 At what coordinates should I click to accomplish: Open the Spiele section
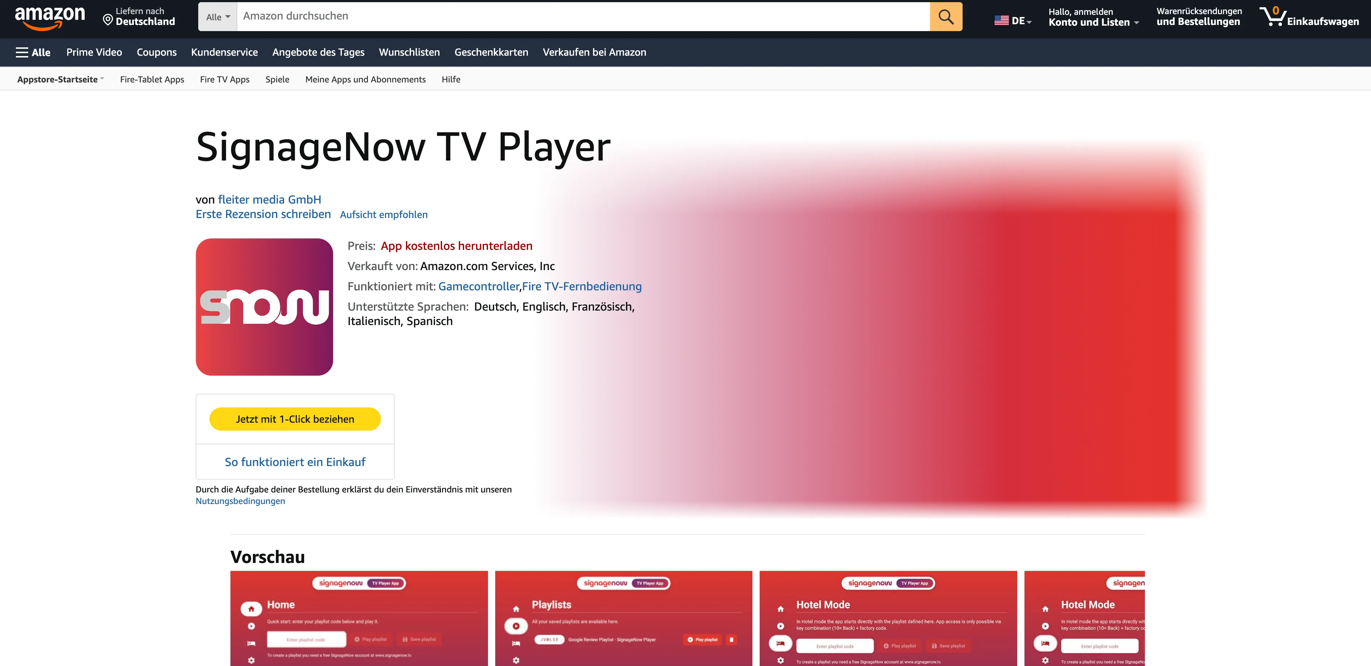click(x=277, y=79)
